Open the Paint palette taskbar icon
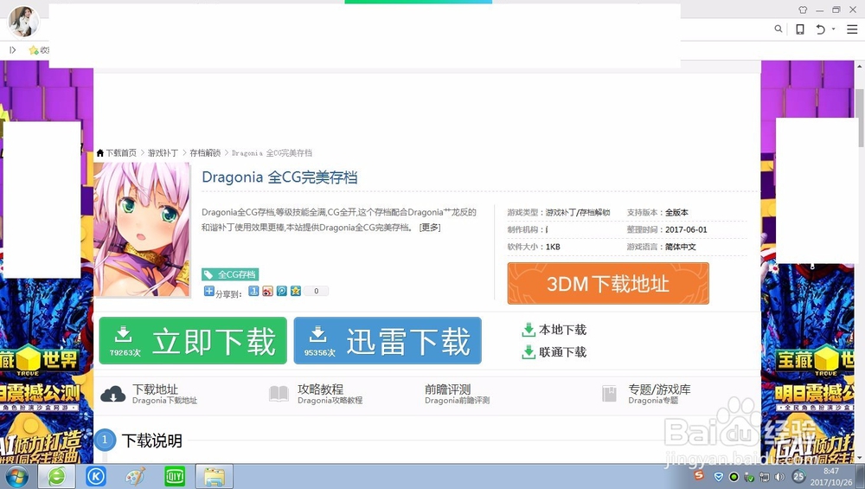Image resolution: width=865 pixels, height=489 pixels. click(x=135, y=476)
